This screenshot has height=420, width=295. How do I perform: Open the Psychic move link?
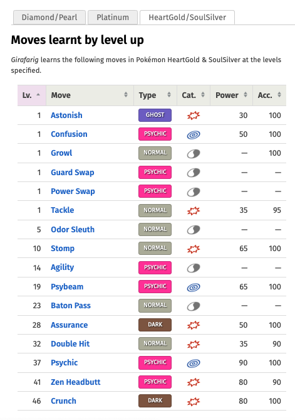tap(64, 363)
